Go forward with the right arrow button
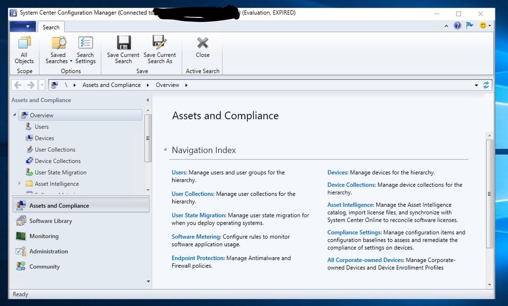 point(31,85)
